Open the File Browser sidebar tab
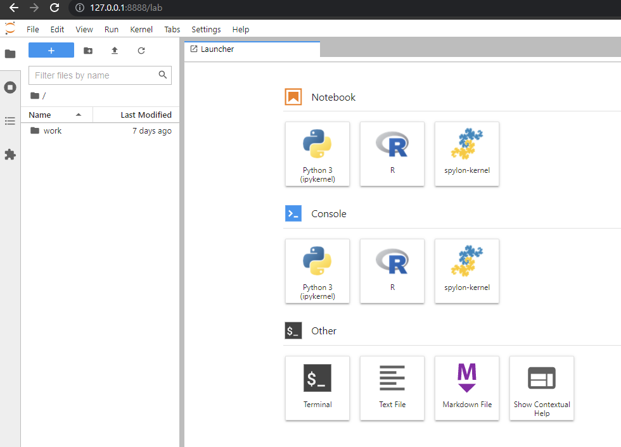The image size is (621, 447). (10, 54)
